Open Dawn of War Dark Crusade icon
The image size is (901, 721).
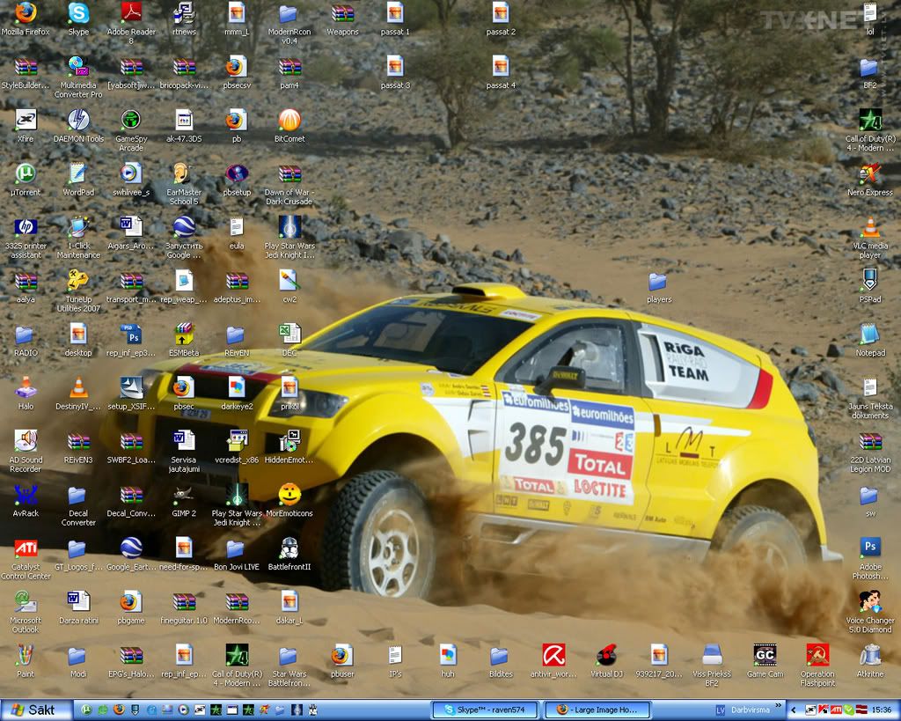[x=289, y=183]
